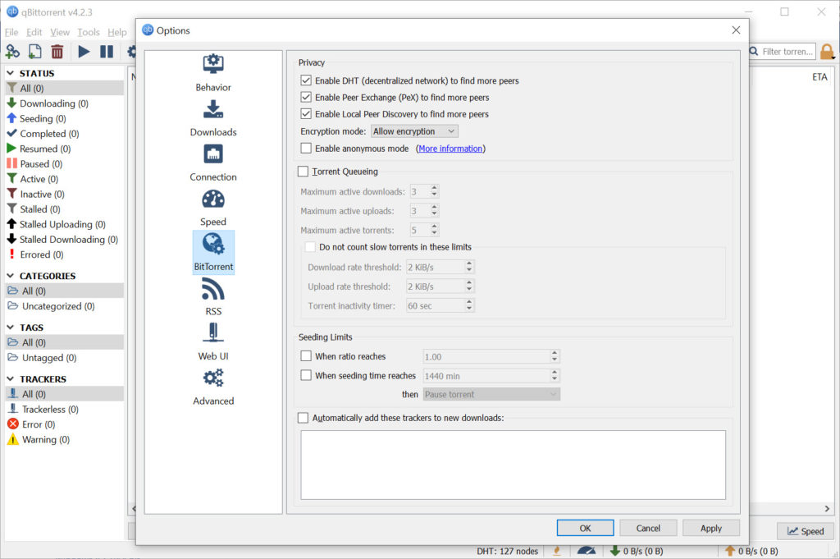Collapse the CATEGORIES section

tap(10, 276)
